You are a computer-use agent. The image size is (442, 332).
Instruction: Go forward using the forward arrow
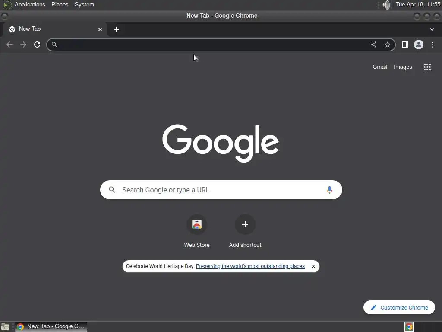point(23,45)
